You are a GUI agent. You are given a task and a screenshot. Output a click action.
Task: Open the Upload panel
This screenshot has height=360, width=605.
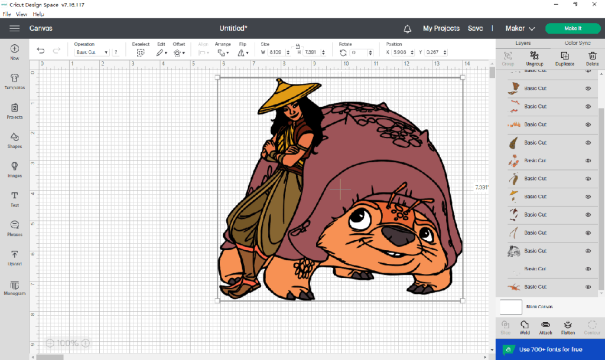click(x=15, y=257)
